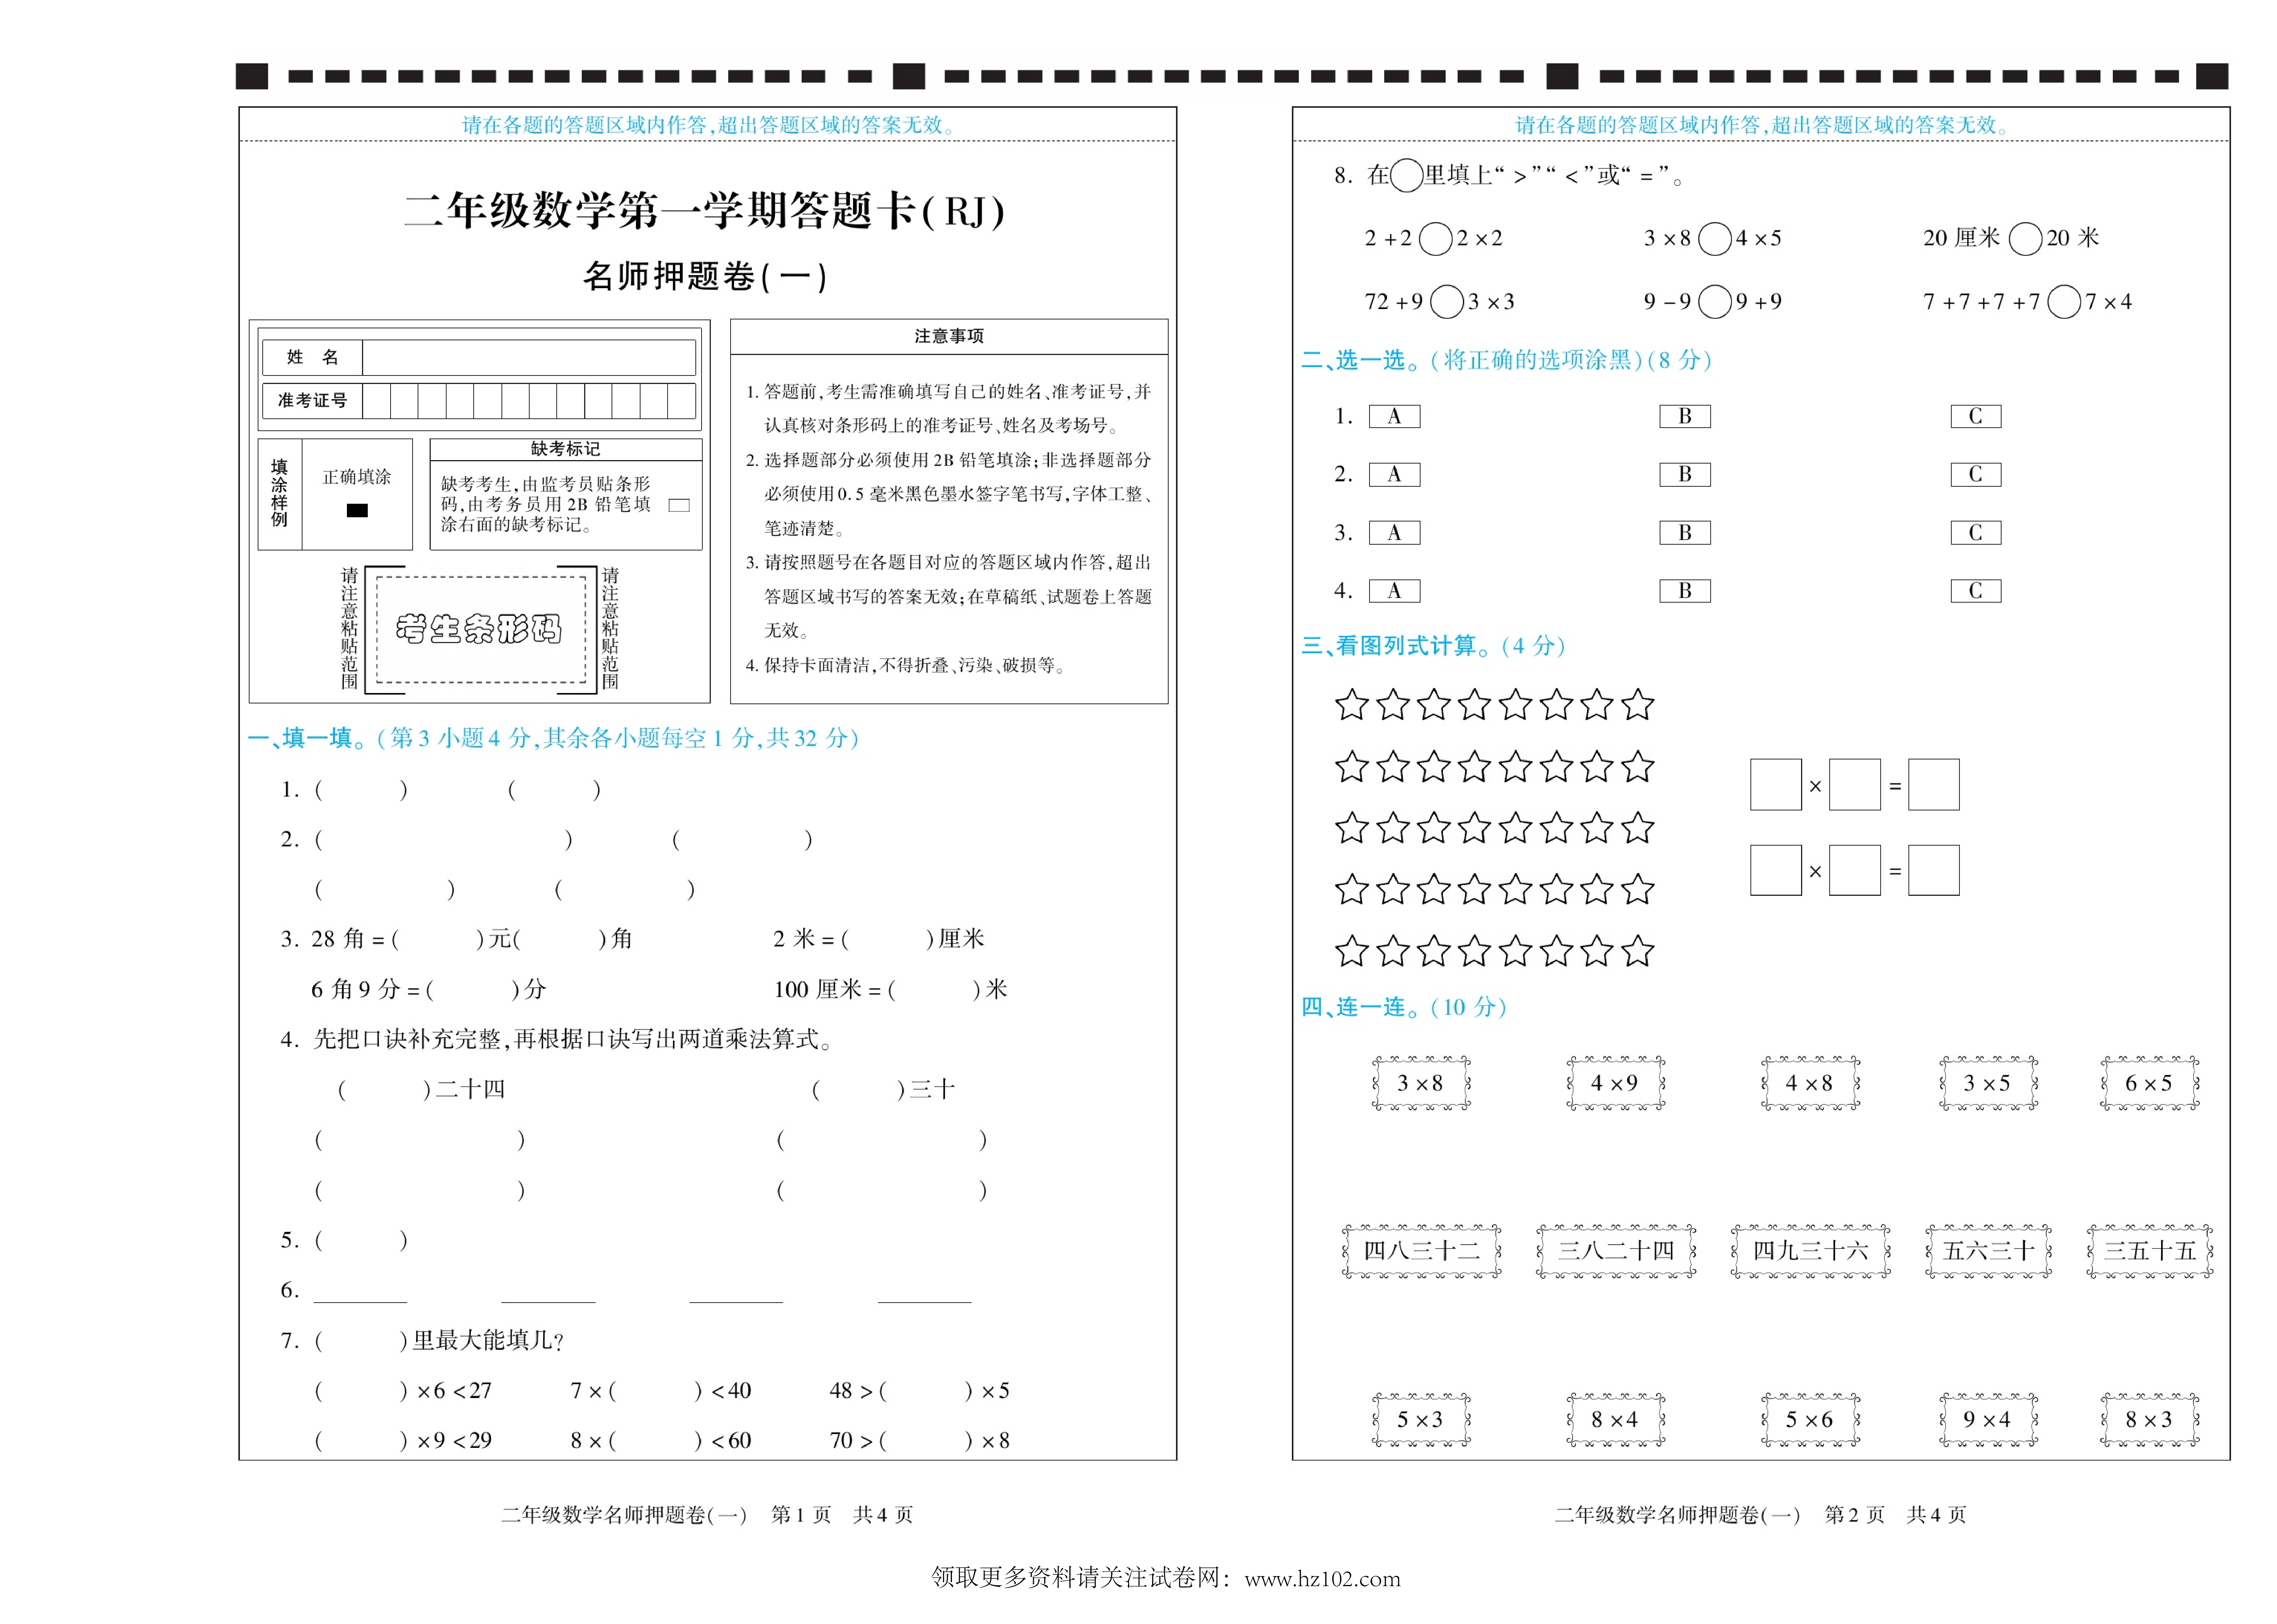Mark bubble A for choice question 3

[x=1393, y=533]
